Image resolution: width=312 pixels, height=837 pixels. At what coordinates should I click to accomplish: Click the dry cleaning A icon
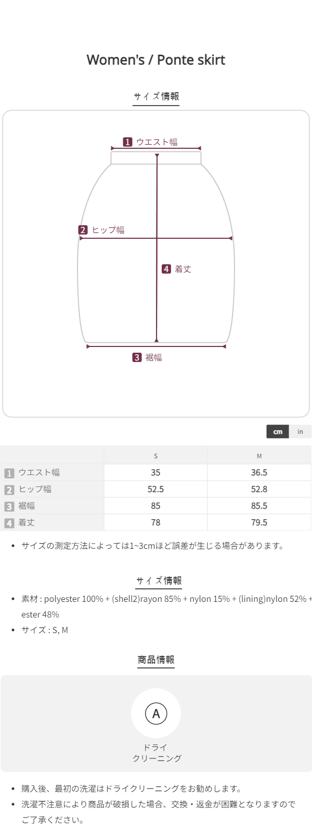(x=156, y=713)
